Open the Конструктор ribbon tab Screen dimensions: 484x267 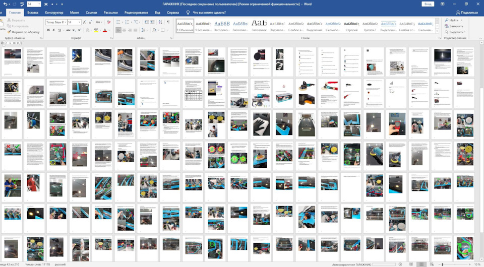pyautogui.click(x=54, y=13)
